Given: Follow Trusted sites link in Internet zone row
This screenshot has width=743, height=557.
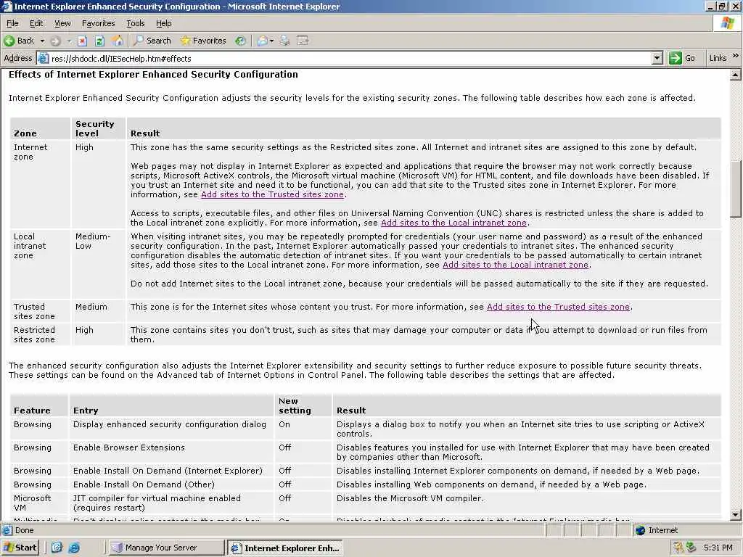Looking at the screenshot, I should point(273,194).
